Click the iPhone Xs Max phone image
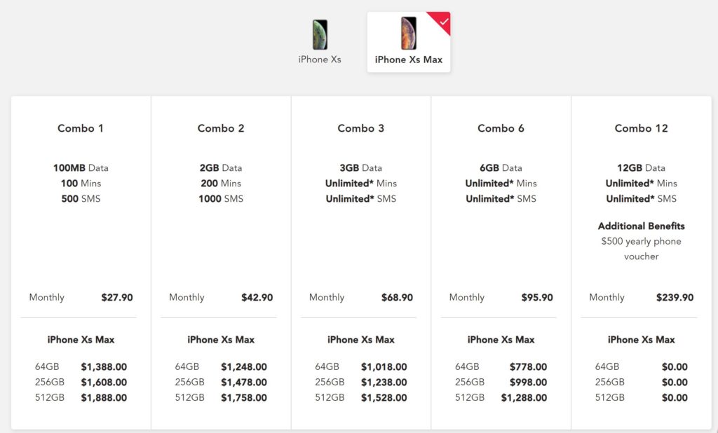The height and width of the screenshot is (433, 718). 408,33
